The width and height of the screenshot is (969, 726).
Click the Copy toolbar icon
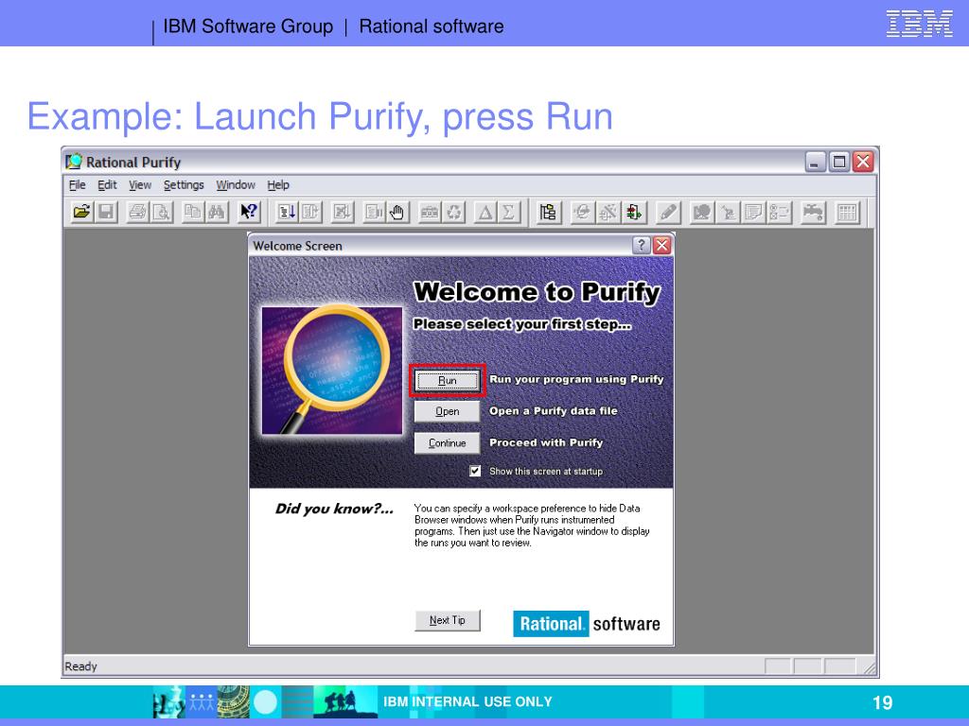point(193,213)
